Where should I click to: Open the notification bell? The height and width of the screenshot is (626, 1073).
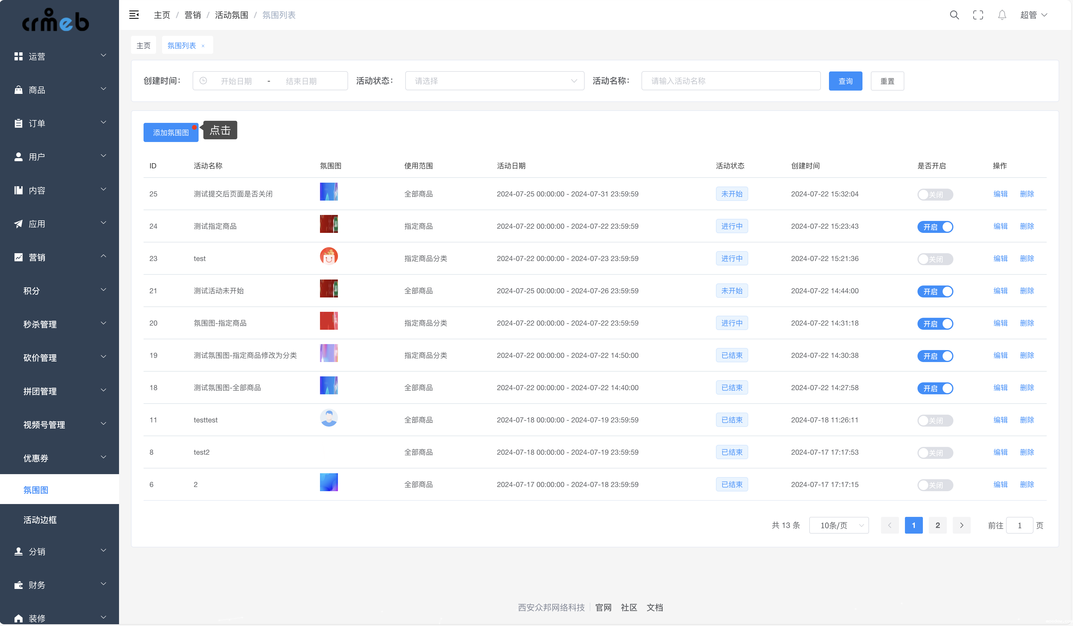(1002, 15)
